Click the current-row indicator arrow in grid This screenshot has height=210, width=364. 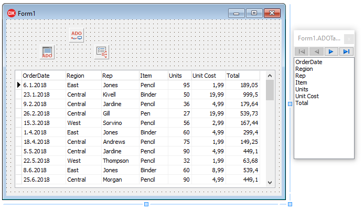click(x=19, y=85)
